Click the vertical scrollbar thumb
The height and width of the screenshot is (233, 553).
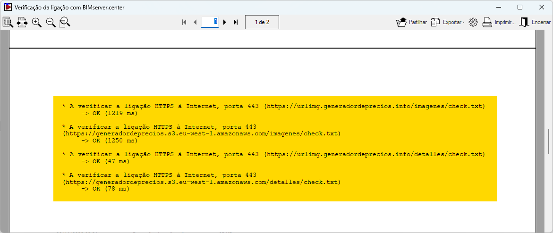pyautogui.click(x=549, y=141)
